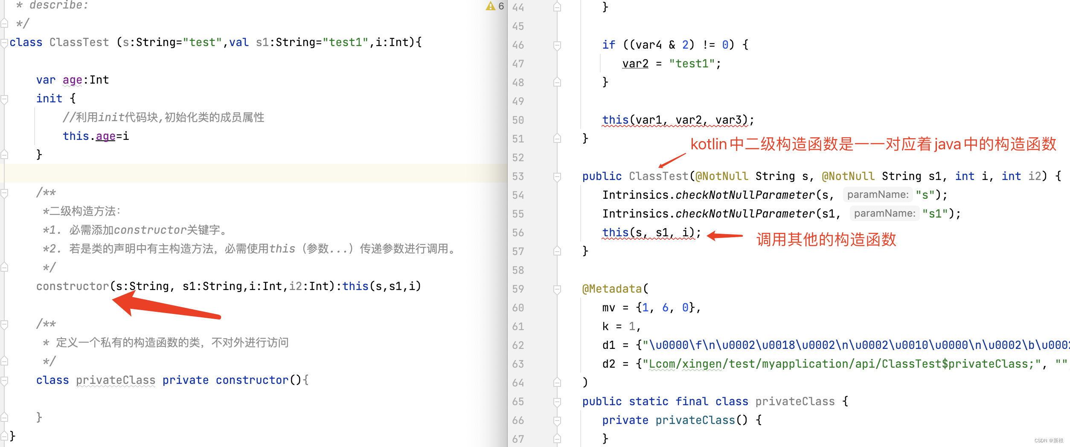Collapse the fold marker at line 46
The image size is (1070, 447).
tap(557, 45)
